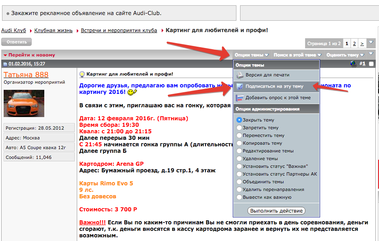Image resolution: width=379 pixels, height=241 pixels.
Task: Click the printer icon beside Версия для печати
Action: [x=240, y=75]
